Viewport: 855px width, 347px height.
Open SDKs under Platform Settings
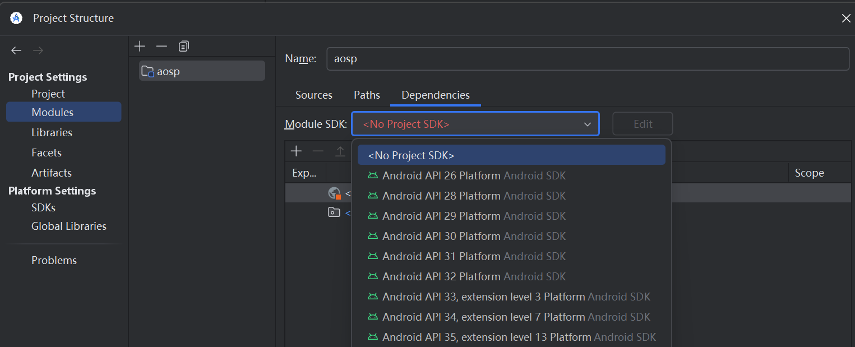tap(43, 207)
